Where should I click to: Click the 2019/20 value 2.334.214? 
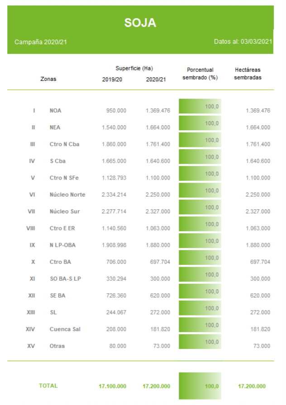click(114, 195)
